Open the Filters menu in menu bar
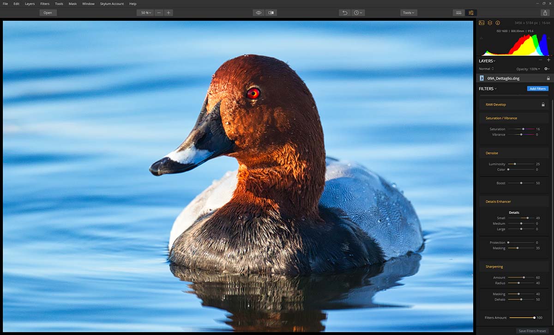Screen dimensions: 554x335 pos(45,4)
